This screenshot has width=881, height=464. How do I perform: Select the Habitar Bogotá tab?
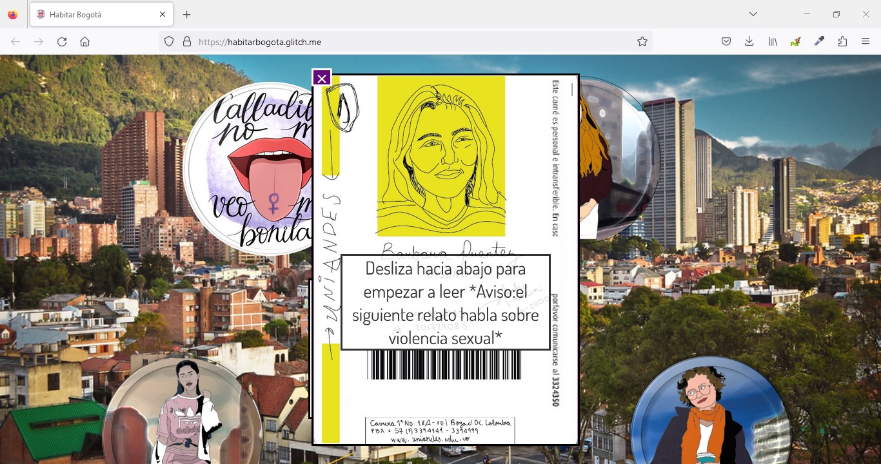coord(101,14)
